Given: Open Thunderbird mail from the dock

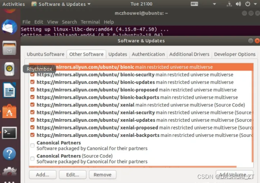Looking at the screenshot, I should tap(9, 27).
